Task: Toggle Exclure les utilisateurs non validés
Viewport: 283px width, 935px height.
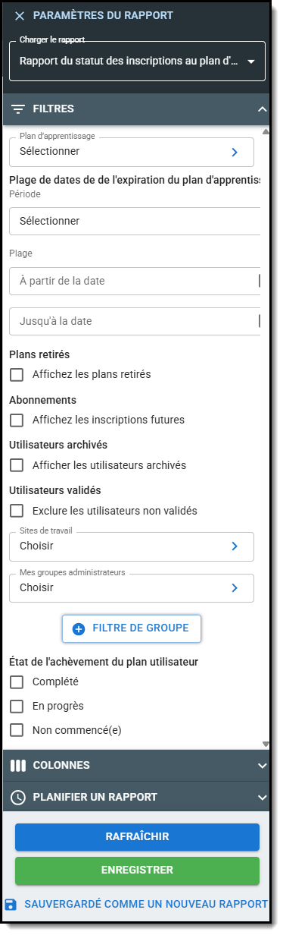Action: (x=17, y=511)
